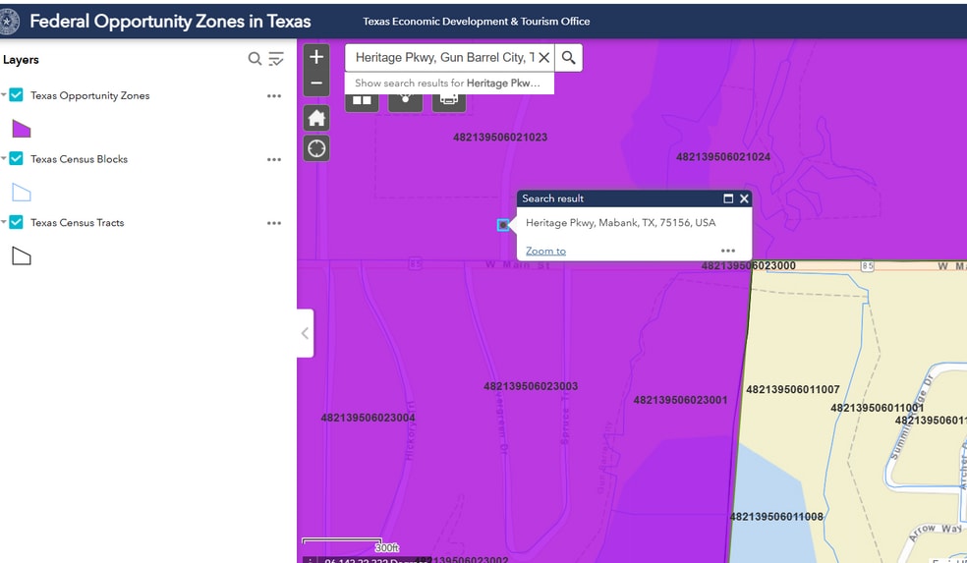
Task: Collapse the Texas Census Blocks legend
Action: pyautogui.click(x=4, y=159)
